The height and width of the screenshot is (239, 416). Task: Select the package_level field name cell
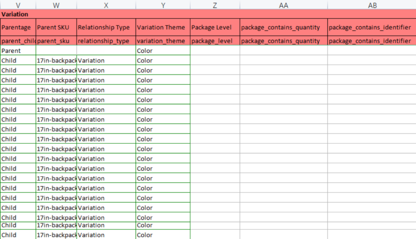pos(215,41)
